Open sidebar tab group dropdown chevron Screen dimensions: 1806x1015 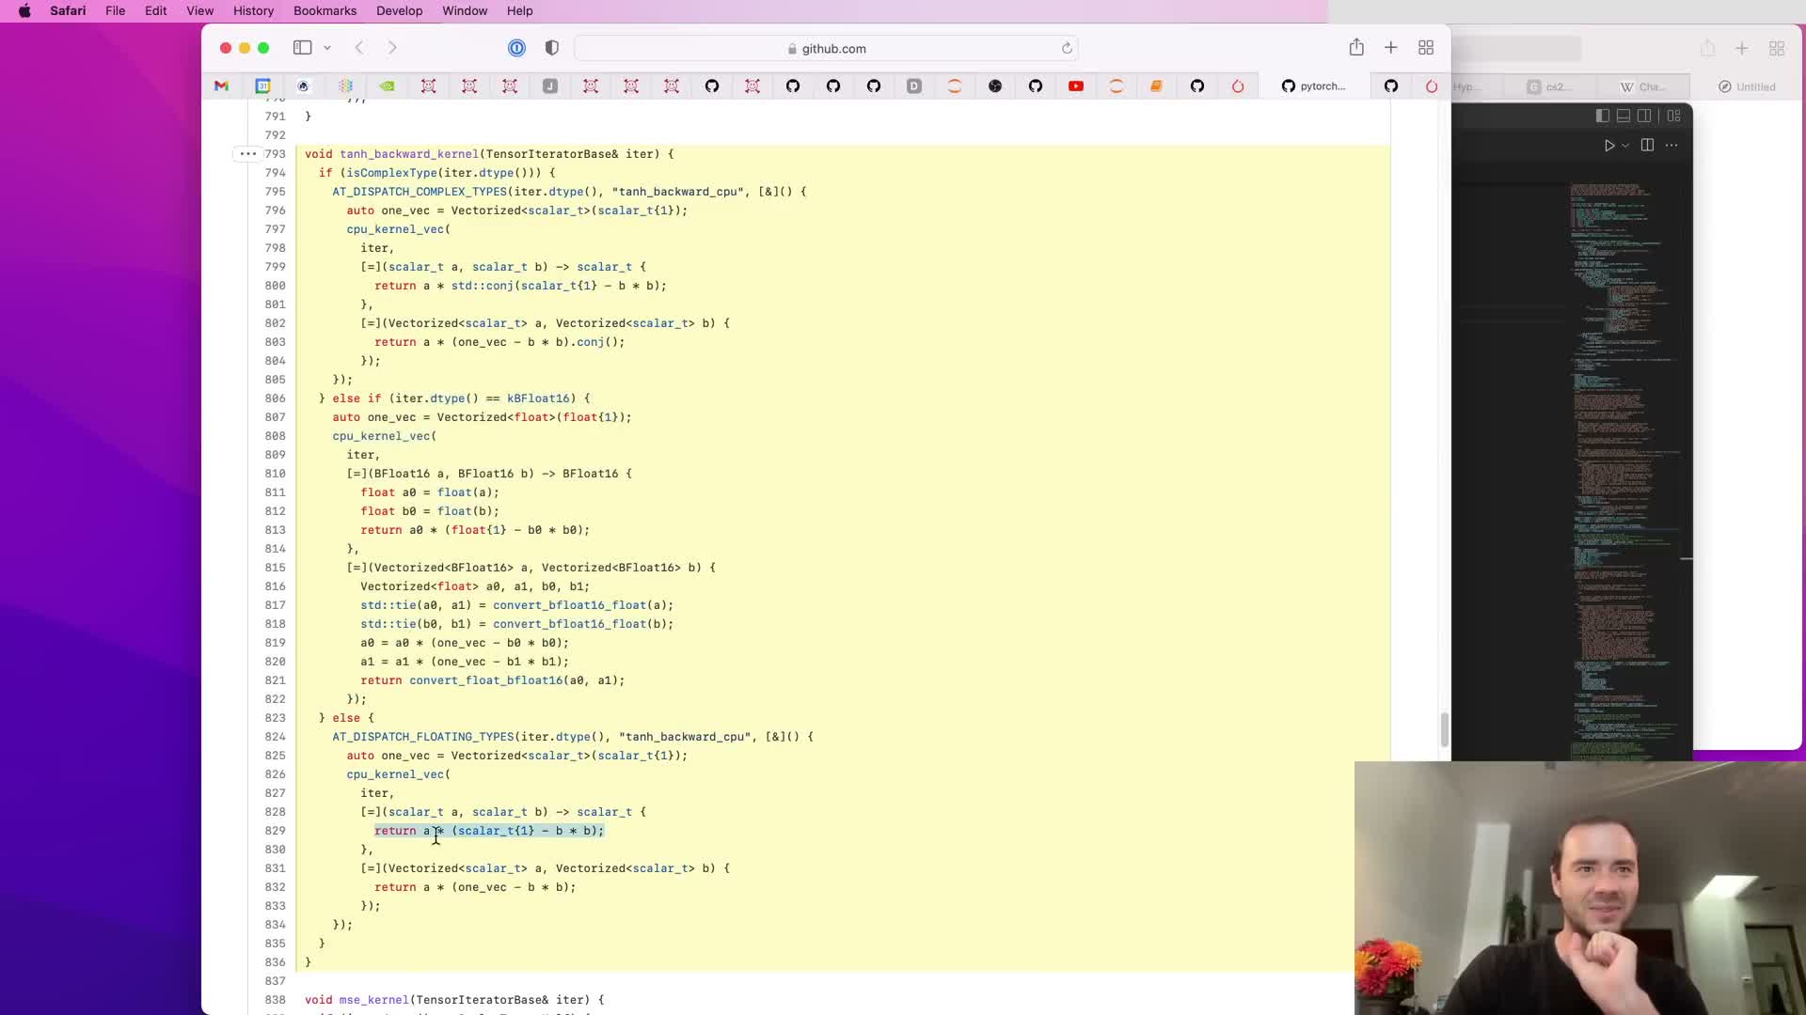(327, 48)
